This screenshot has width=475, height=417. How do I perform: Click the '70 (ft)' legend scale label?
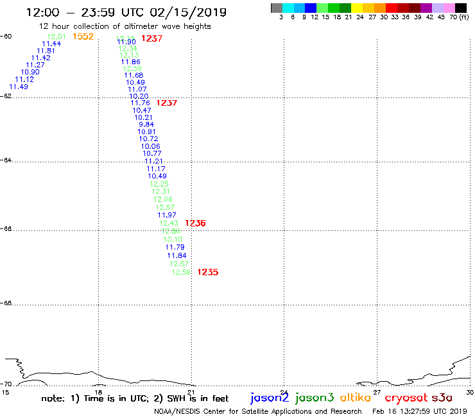(459, 17)
